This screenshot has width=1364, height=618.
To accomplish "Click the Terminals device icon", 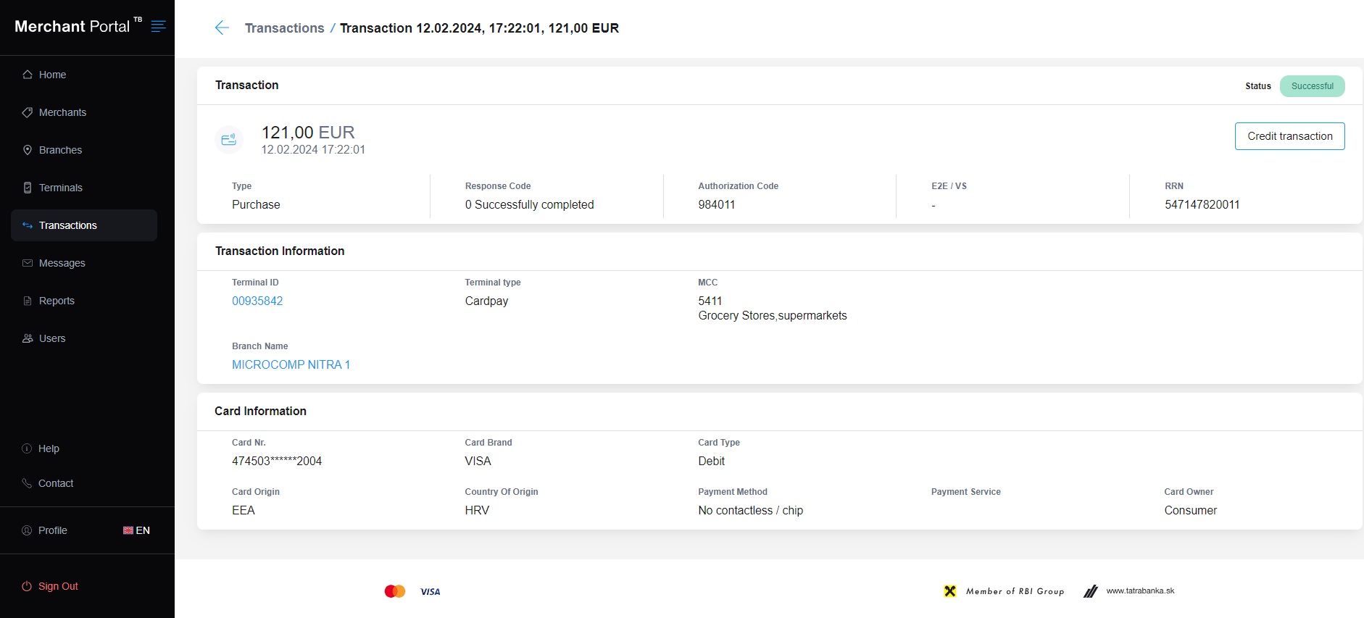I will tap(28, 188).
